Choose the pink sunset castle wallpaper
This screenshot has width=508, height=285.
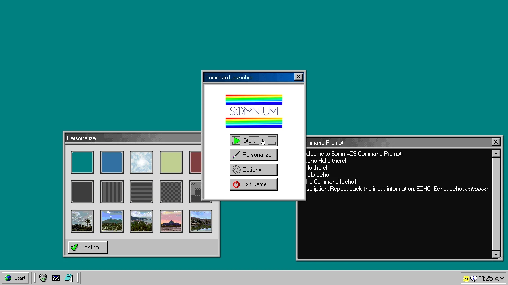(x=171, y=221)
